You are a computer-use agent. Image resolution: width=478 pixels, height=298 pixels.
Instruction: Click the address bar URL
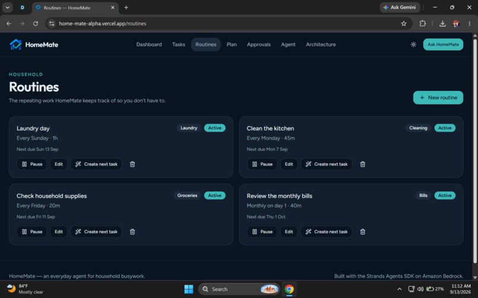pos(103,24)
